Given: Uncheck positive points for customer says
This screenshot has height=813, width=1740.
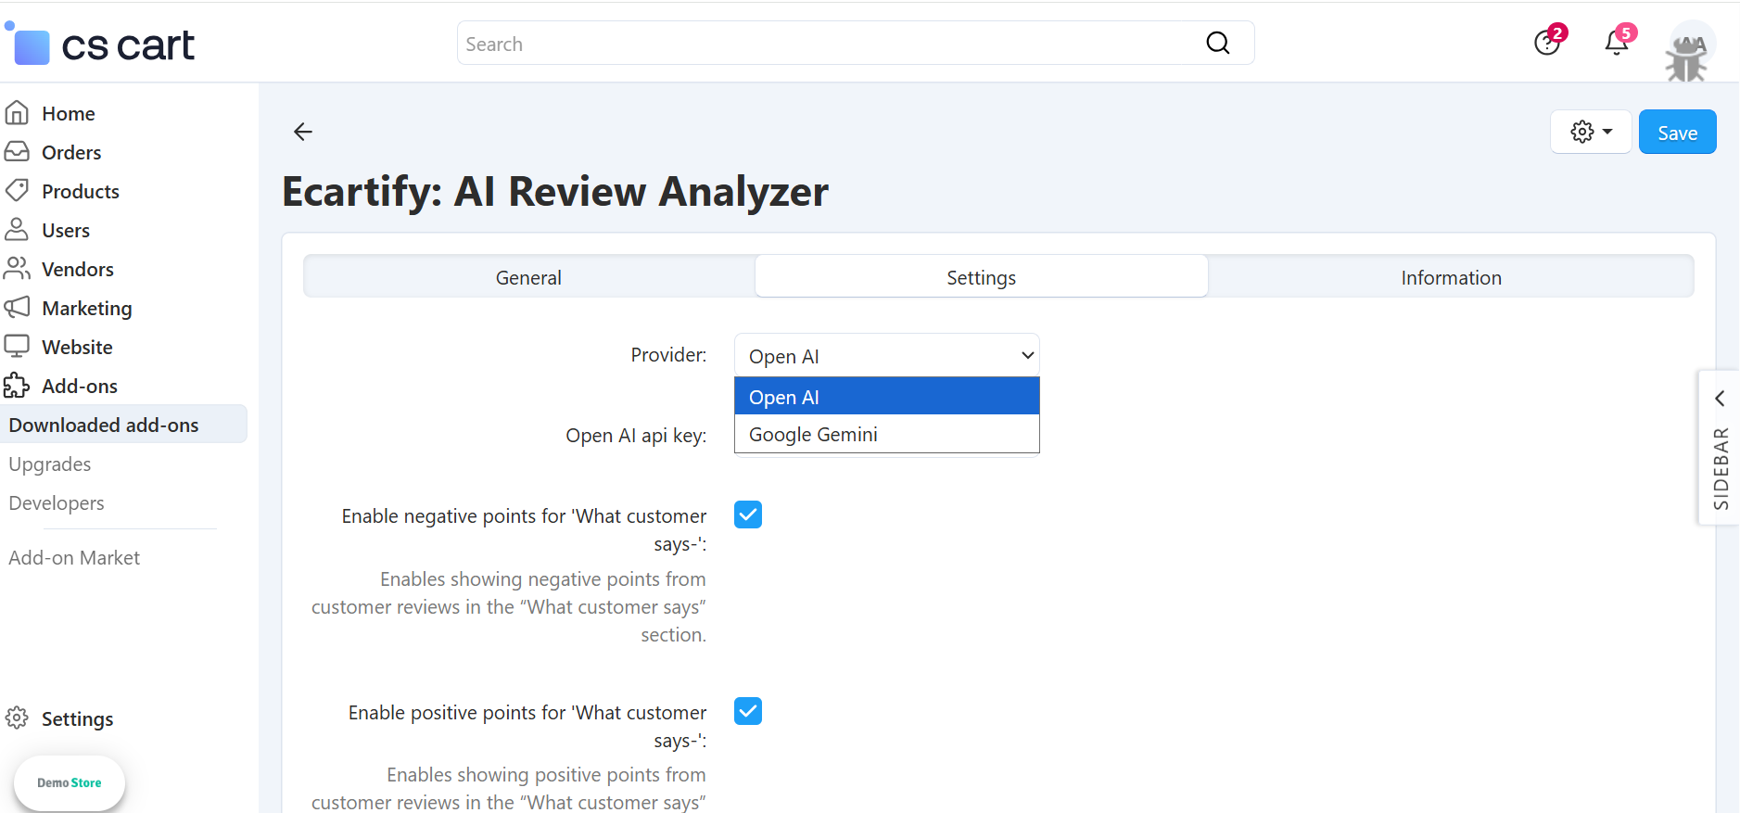Looking at the screenshot, I should click(x=748, y=711).
